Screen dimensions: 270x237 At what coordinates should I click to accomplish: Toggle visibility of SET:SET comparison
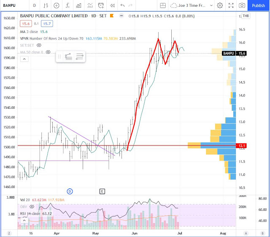click(39, 45)
